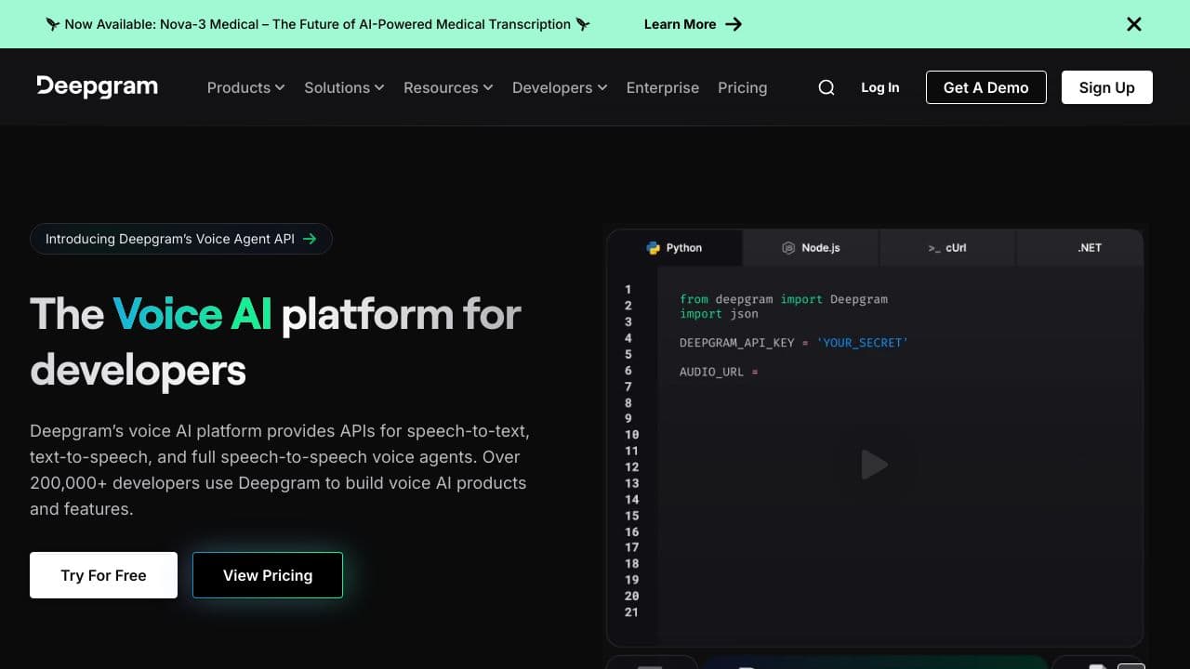Click the Log In link
Viewport: 1190px width, 669px height.
point(880,87)
